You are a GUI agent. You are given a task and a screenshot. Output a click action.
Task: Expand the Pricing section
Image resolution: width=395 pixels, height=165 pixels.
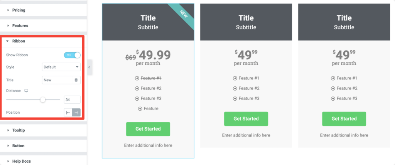(19, 10)
